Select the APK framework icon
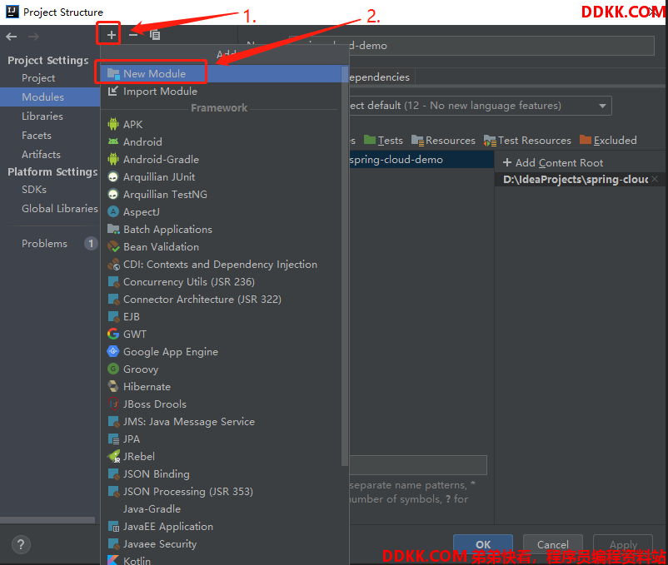The width and height of the screenshot is (668, 565). tap(113, 124)
